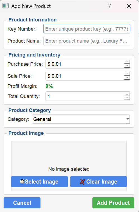
Task: Cancel adding the product
Action: (x=22, y=203)
